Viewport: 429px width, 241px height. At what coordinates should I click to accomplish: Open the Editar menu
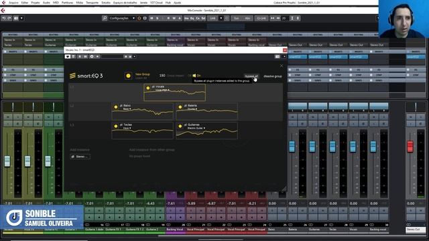(25, 3)
